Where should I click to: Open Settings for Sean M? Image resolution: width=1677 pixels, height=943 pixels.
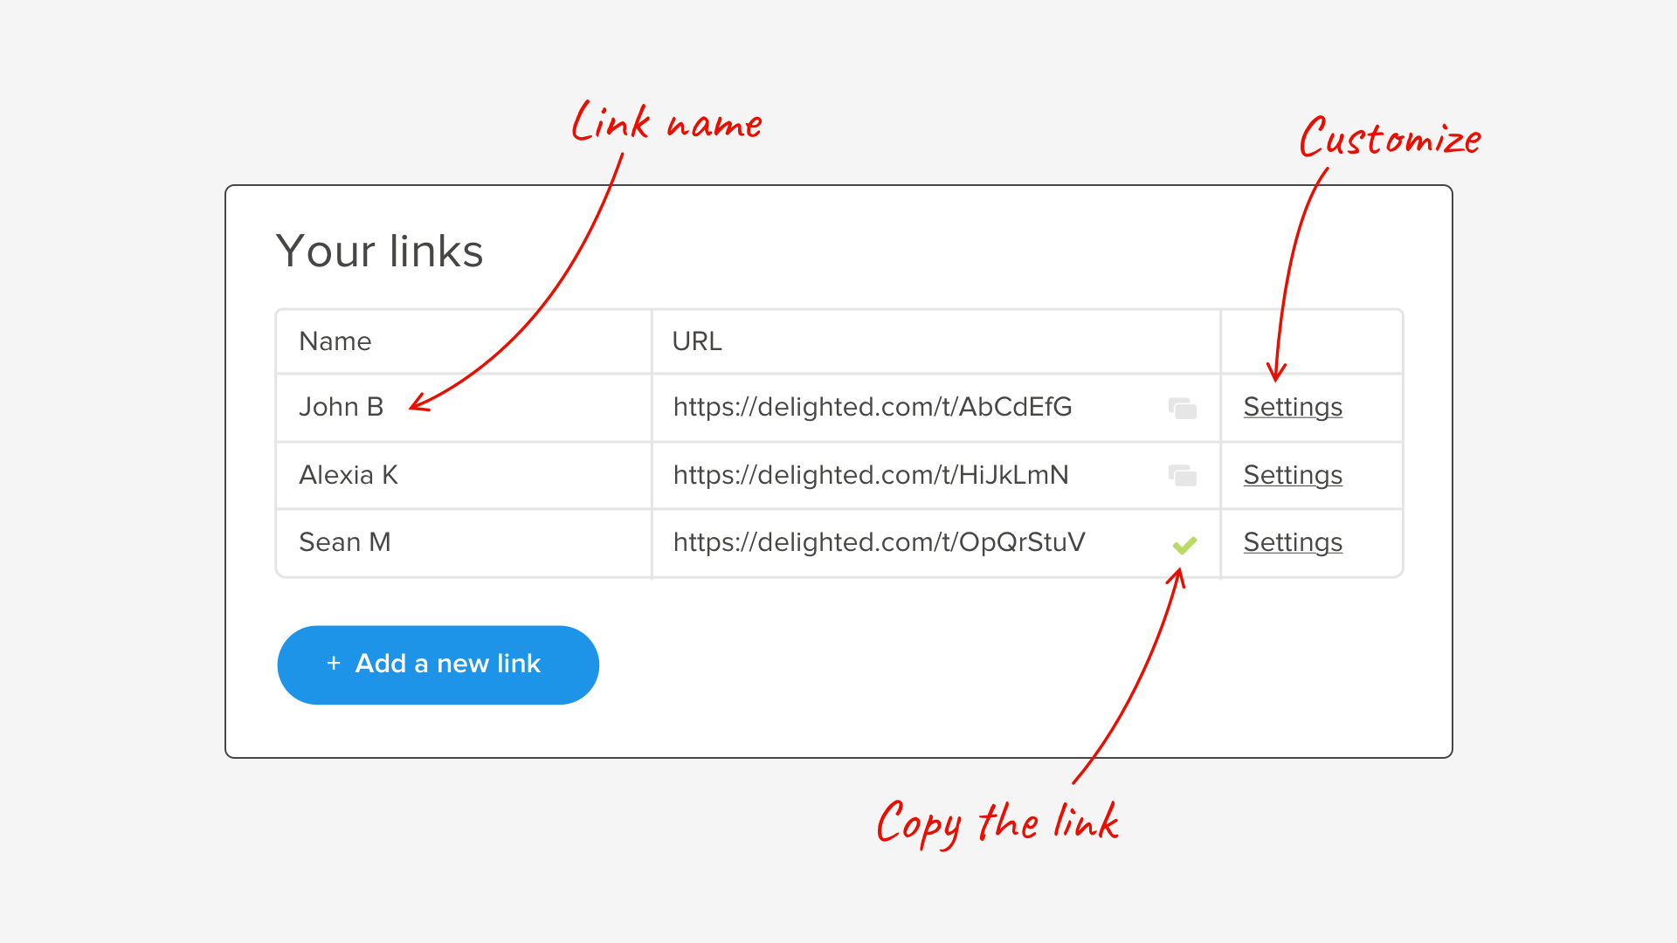[1291, 541]
